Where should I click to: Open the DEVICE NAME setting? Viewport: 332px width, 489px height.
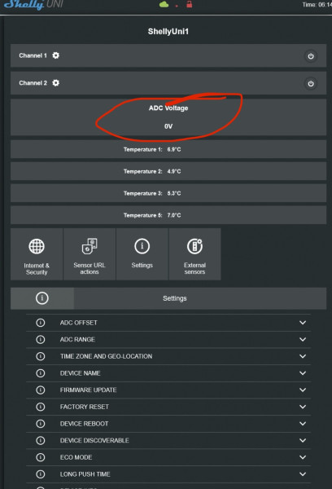click(x=168, y=373)
